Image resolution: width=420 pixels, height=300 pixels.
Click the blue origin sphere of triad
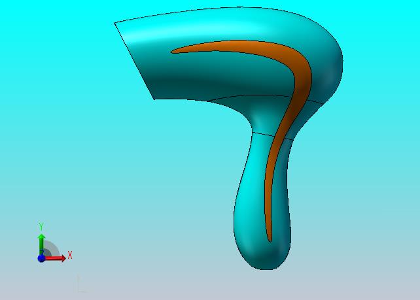41,259
